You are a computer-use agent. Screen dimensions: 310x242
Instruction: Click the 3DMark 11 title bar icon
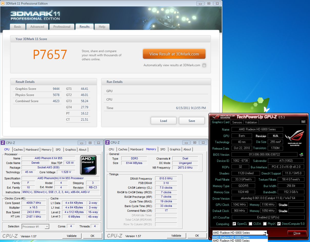(x=3, y=4)
